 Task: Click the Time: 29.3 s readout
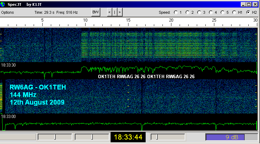click(x=44, y=12)
